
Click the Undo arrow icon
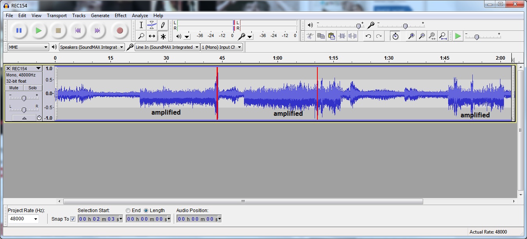click(x=368, y=36)
